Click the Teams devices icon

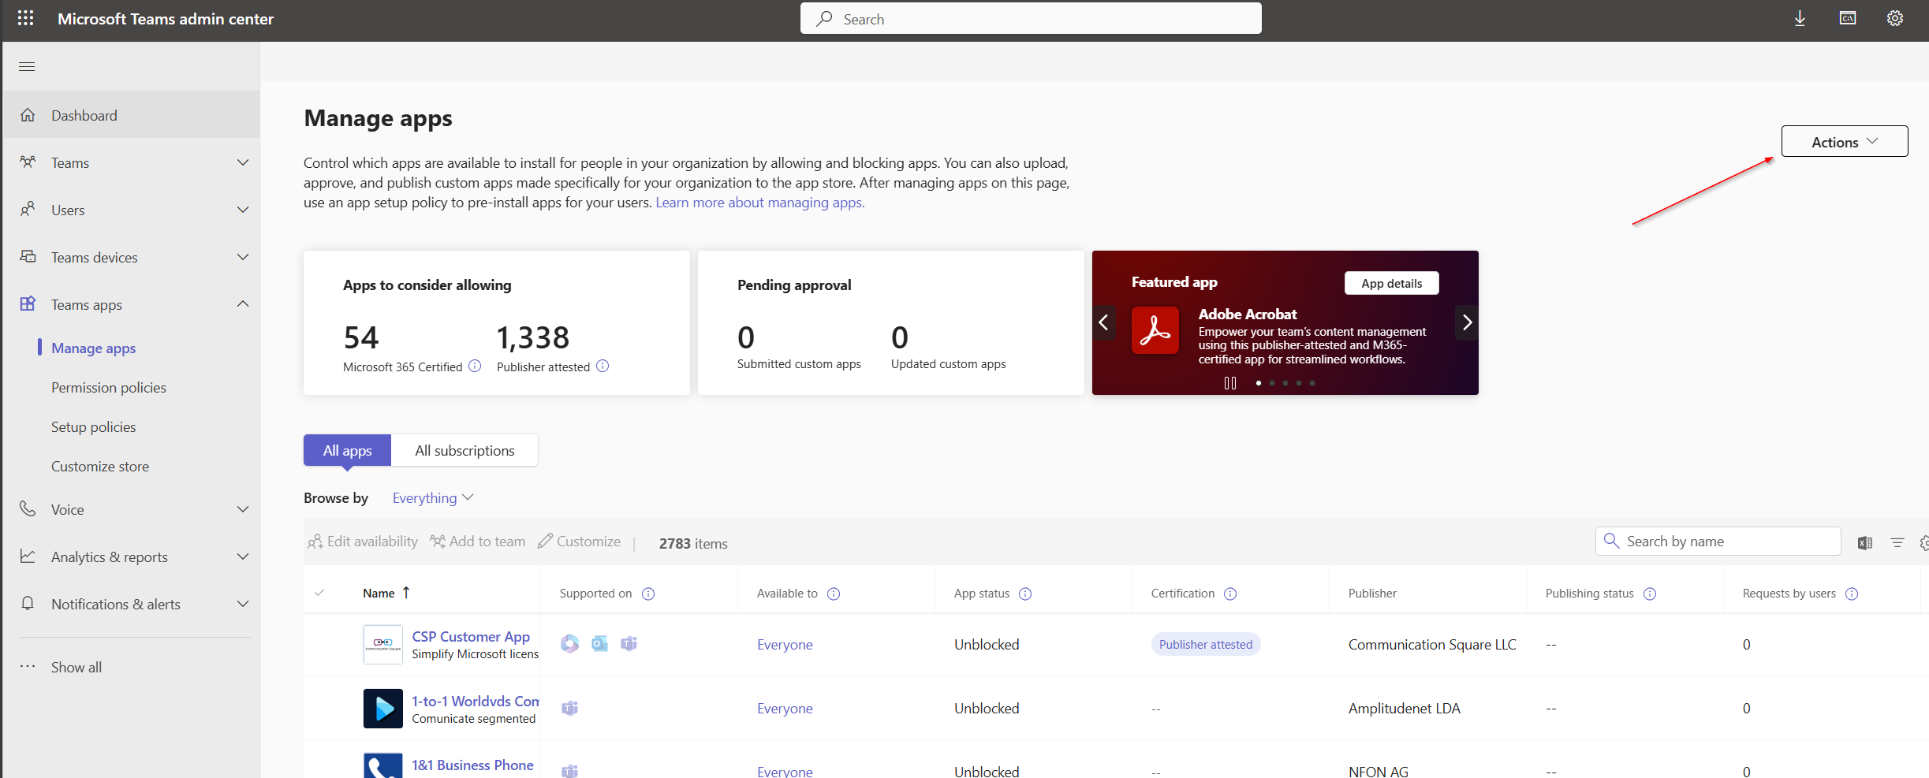tap(28, 257)
